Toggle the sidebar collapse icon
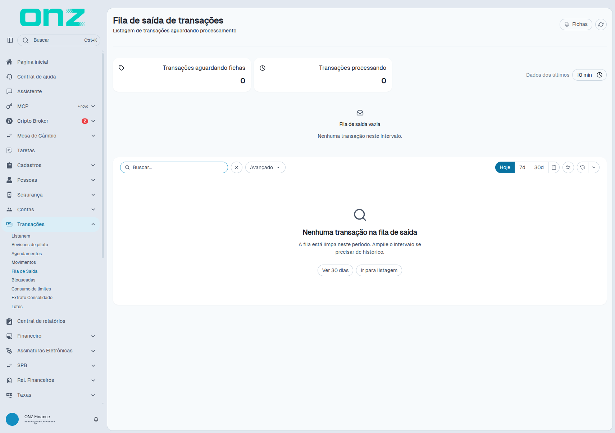 coord(10,40)
